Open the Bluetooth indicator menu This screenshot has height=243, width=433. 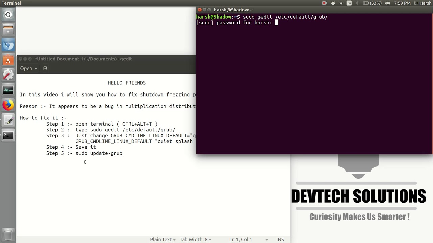pos(357,3)
